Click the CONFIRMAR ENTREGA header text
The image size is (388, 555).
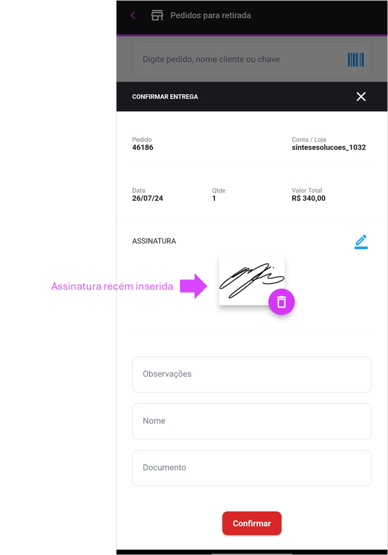pos(165,97)
